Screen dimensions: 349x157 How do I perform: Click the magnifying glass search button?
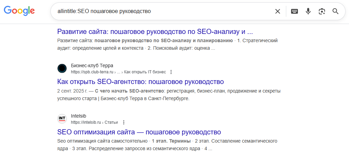click(x=336, y=11)
